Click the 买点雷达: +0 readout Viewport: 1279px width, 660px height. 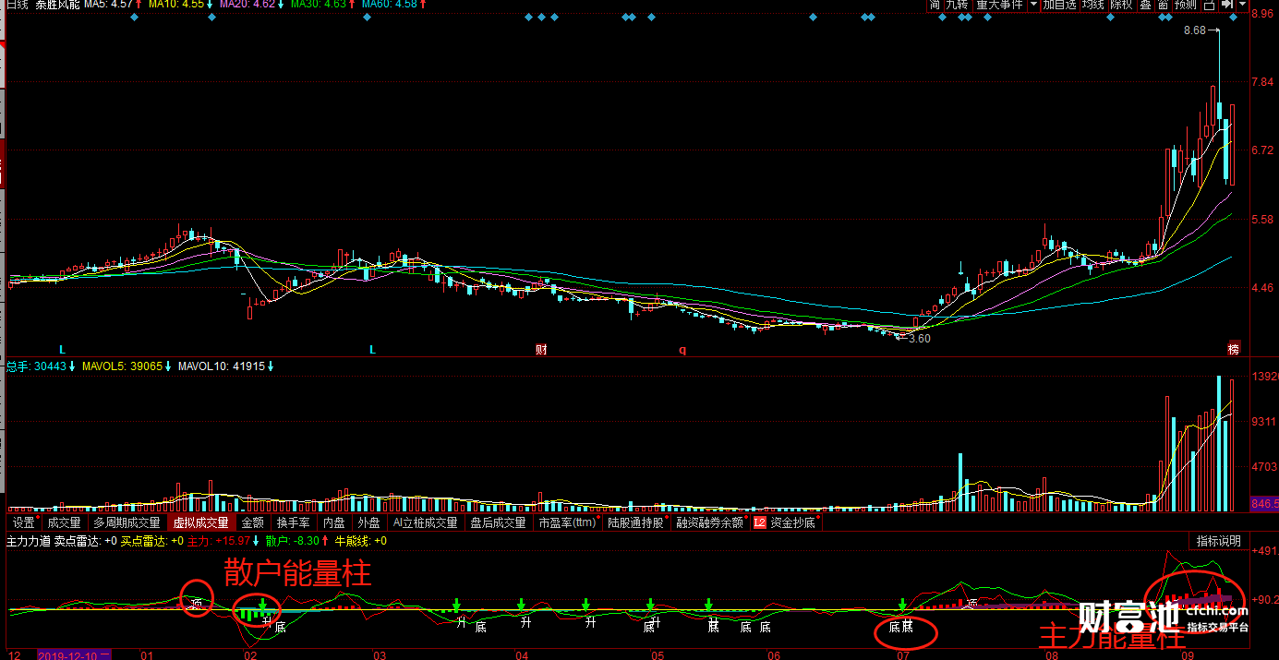pos(152,541)
